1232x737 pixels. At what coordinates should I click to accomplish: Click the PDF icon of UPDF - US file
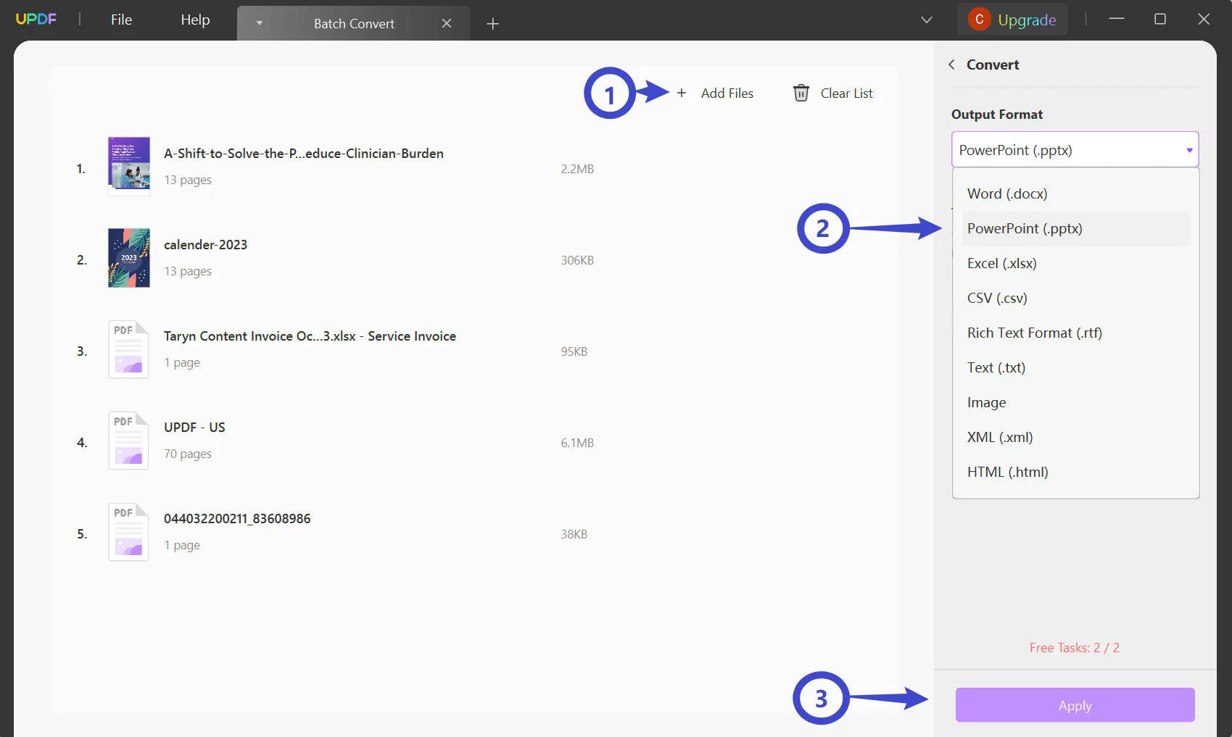click(128, 440)
